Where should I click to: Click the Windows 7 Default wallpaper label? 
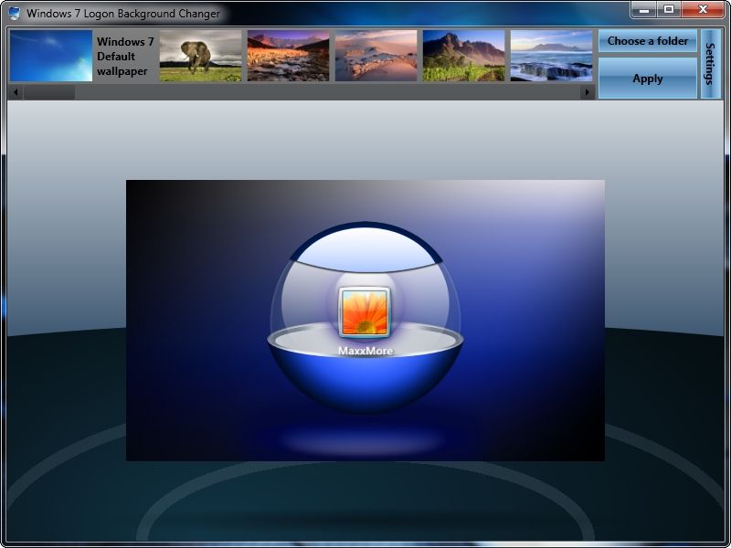point(125,57)
